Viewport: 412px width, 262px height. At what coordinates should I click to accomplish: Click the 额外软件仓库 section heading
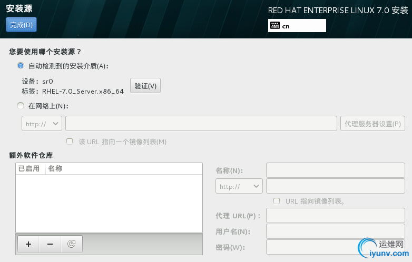pos(31,155)
